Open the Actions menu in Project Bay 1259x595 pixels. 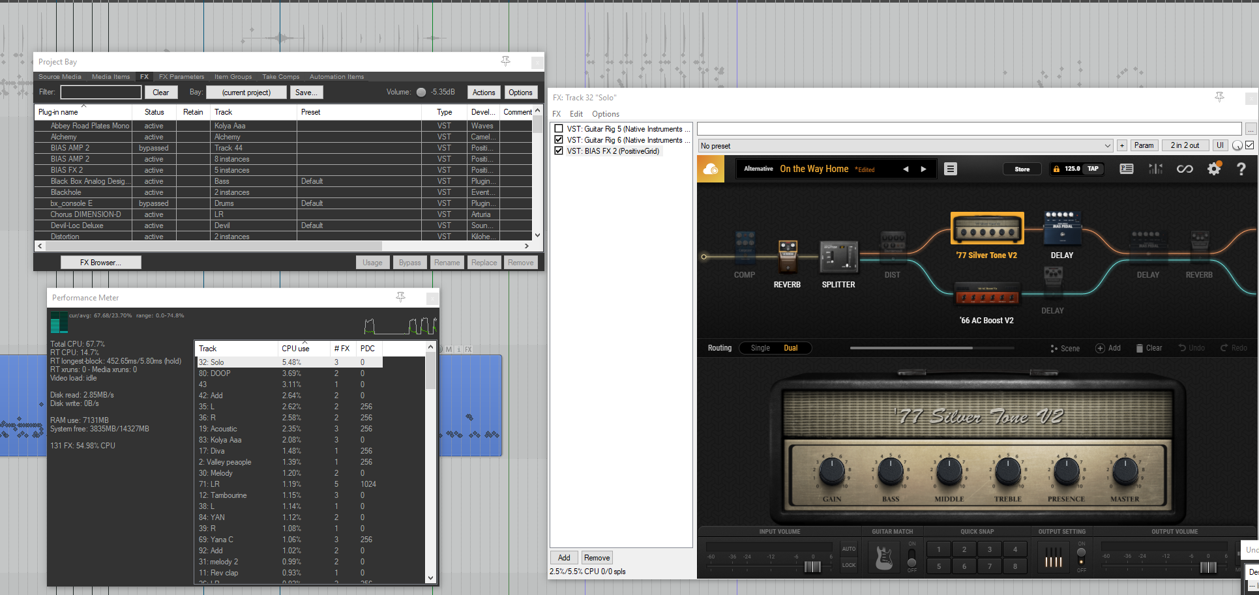click(x=484, y=93)
